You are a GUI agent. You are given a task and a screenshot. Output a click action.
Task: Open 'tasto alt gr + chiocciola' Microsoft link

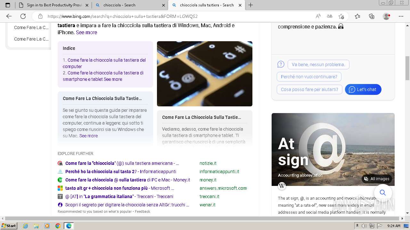click(120, 188)
